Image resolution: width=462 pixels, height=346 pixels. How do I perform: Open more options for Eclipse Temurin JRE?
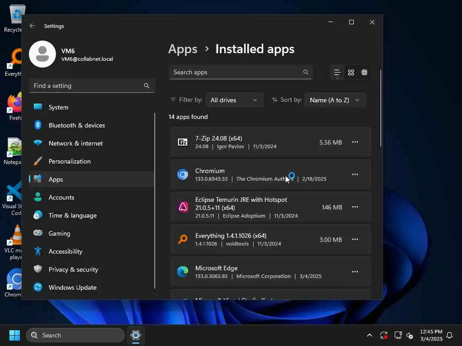point(355,207)
